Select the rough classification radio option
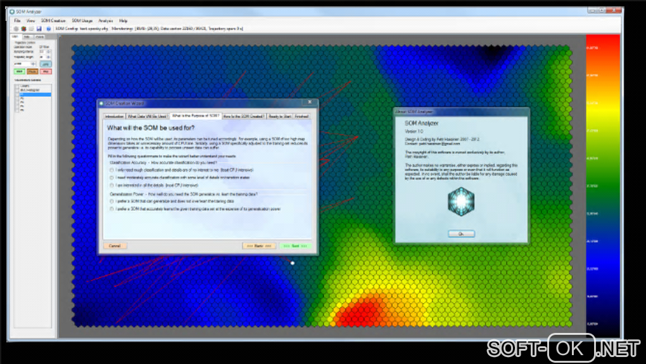This screenshot has height=364, width=646. coord(111,170)
